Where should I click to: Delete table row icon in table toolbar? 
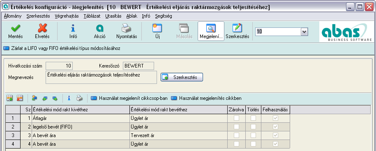point(20,98)
